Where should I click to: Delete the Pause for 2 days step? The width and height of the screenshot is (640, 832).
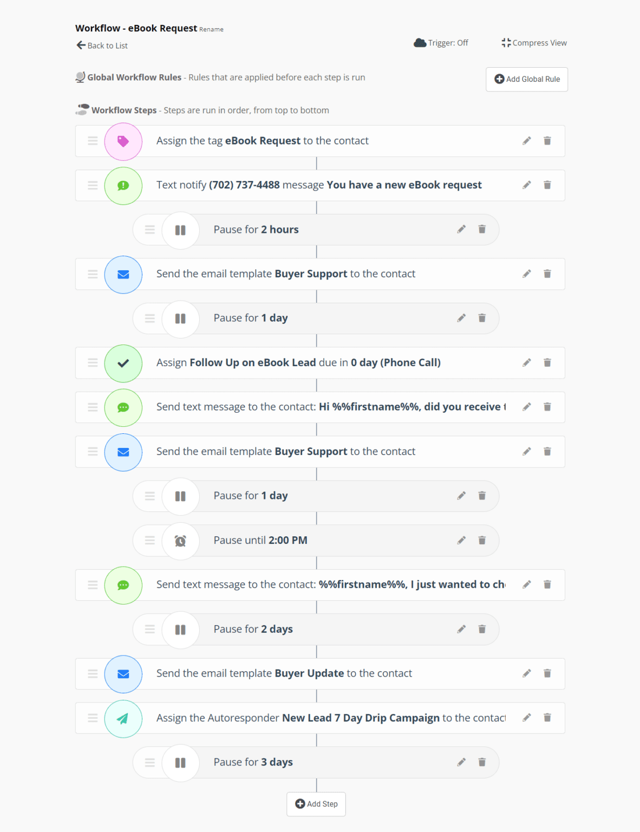click(482, 629)
